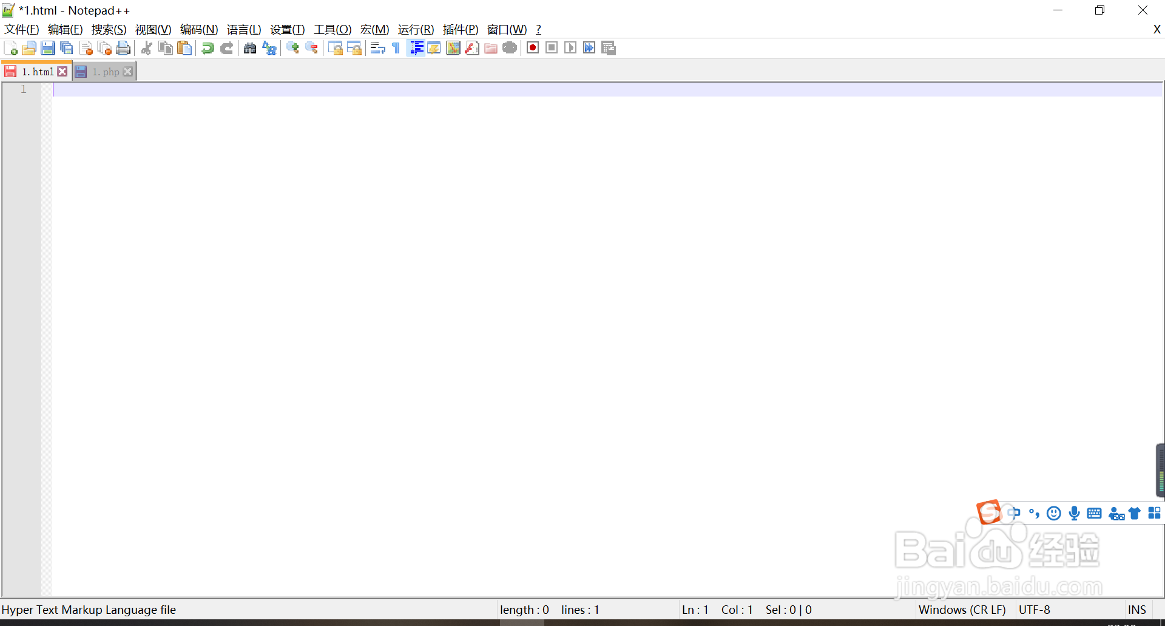The width and height of the screenshot is (1165, 626).
Task: Click the Play recorded macro icon
Action: coord(570,48)
